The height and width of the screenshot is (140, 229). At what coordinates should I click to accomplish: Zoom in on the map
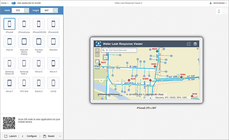pyautogui.click(x=97, y=50)
